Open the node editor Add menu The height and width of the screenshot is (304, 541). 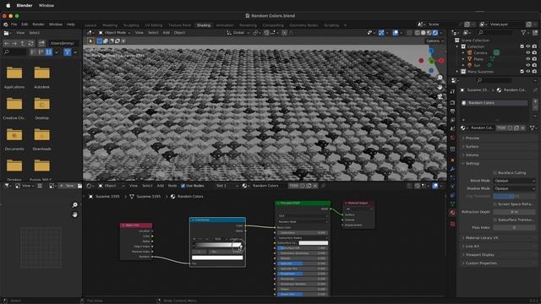pos(161,186)
